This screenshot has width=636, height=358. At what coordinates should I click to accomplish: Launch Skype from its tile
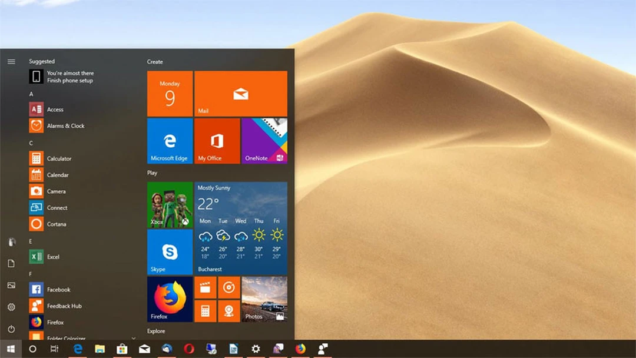tap(169, 252)
